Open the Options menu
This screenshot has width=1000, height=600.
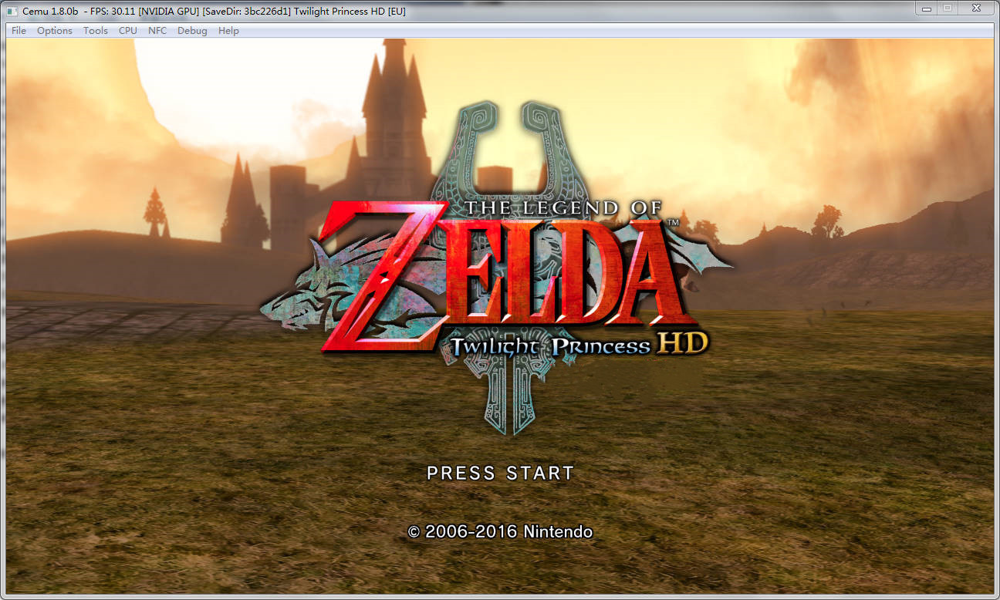tap(55, 31)
